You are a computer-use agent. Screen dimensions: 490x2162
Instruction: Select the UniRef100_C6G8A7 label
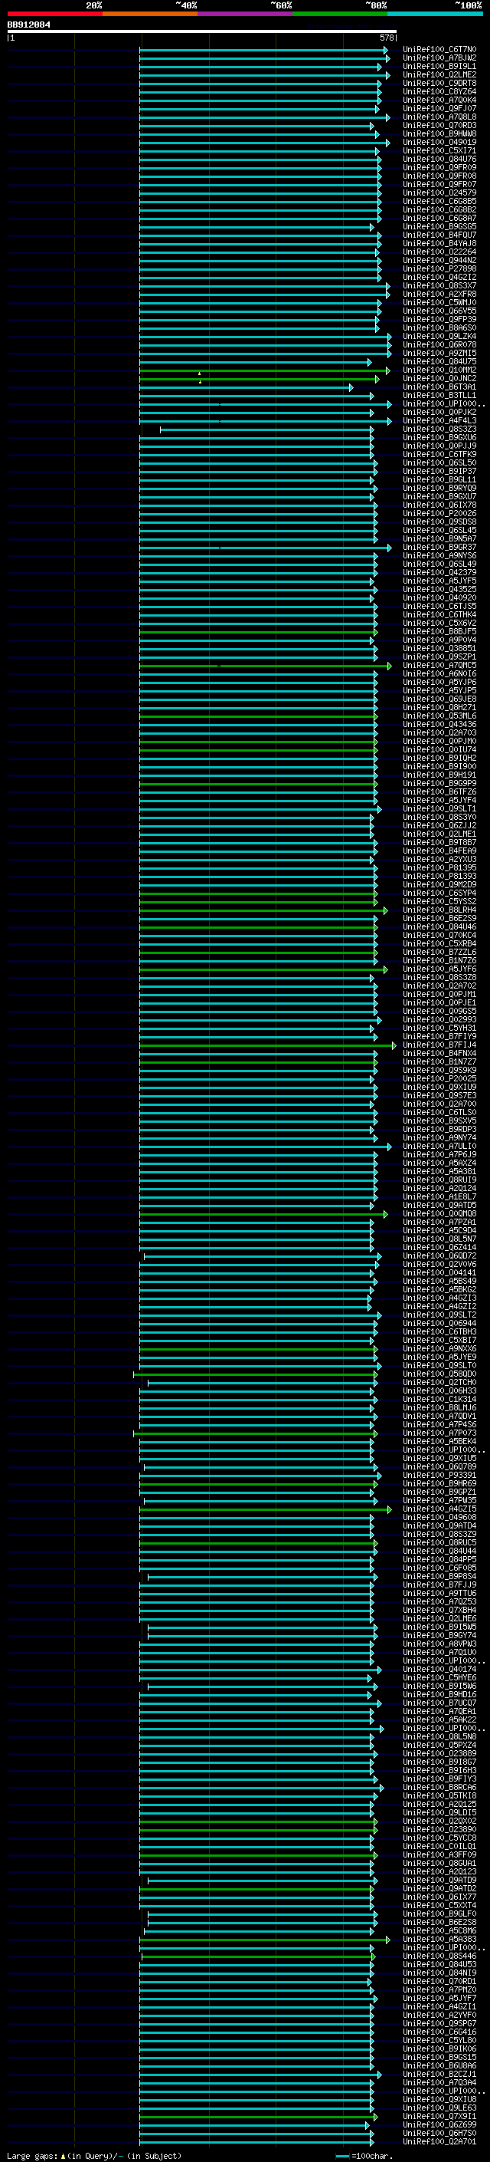click(439, 219)
